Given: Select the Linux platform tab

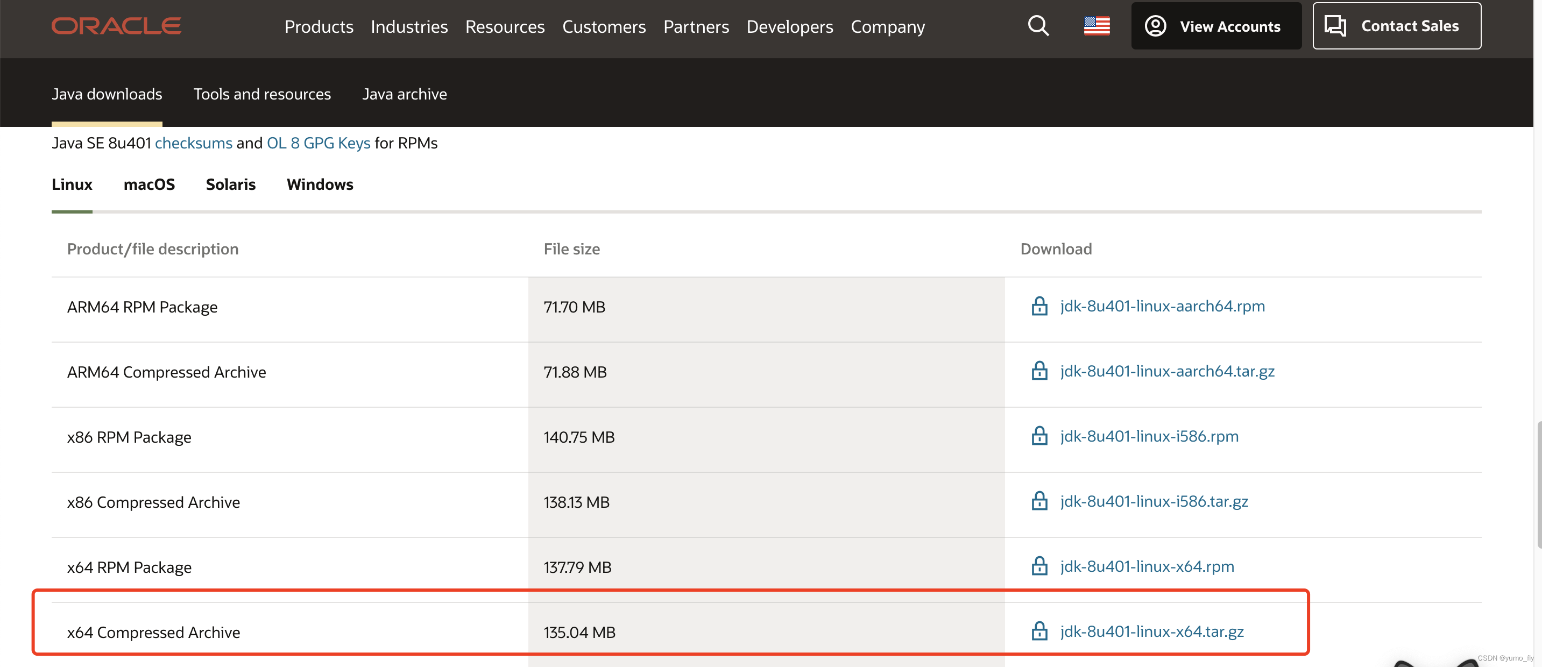Looking at the screenshot, I should click(x=72, y=185).
